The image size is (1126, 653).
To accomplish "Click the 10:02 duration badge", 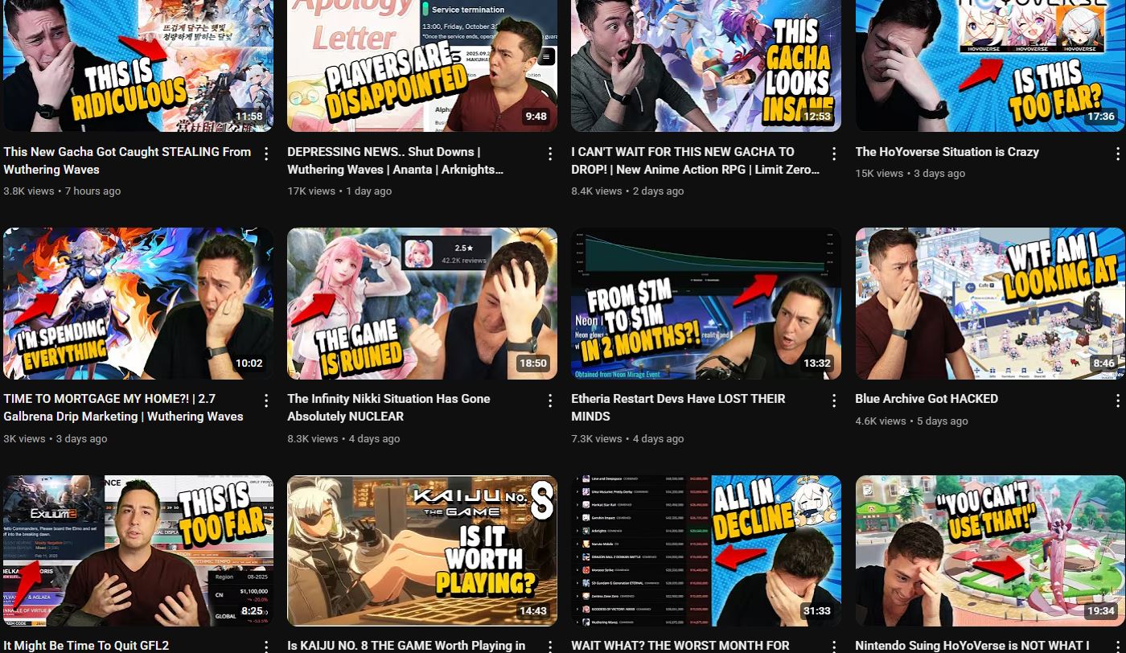I will [x=249, y=363].
